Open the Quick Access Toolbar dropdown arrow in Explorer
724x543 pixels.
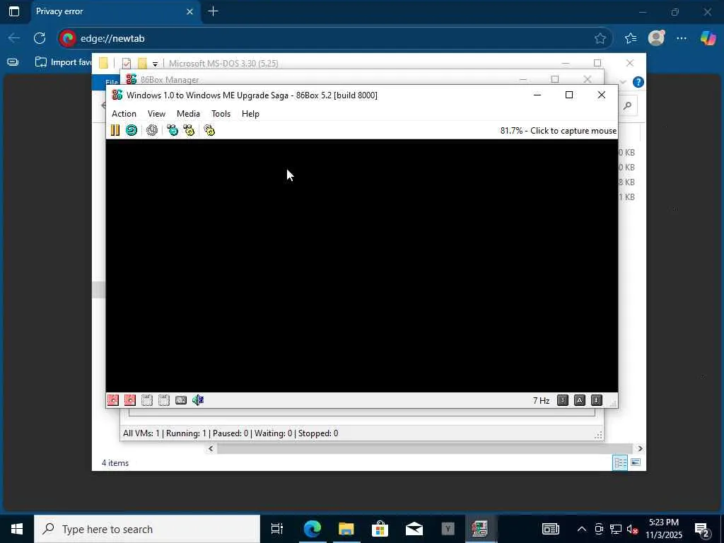tap(155, 64)
